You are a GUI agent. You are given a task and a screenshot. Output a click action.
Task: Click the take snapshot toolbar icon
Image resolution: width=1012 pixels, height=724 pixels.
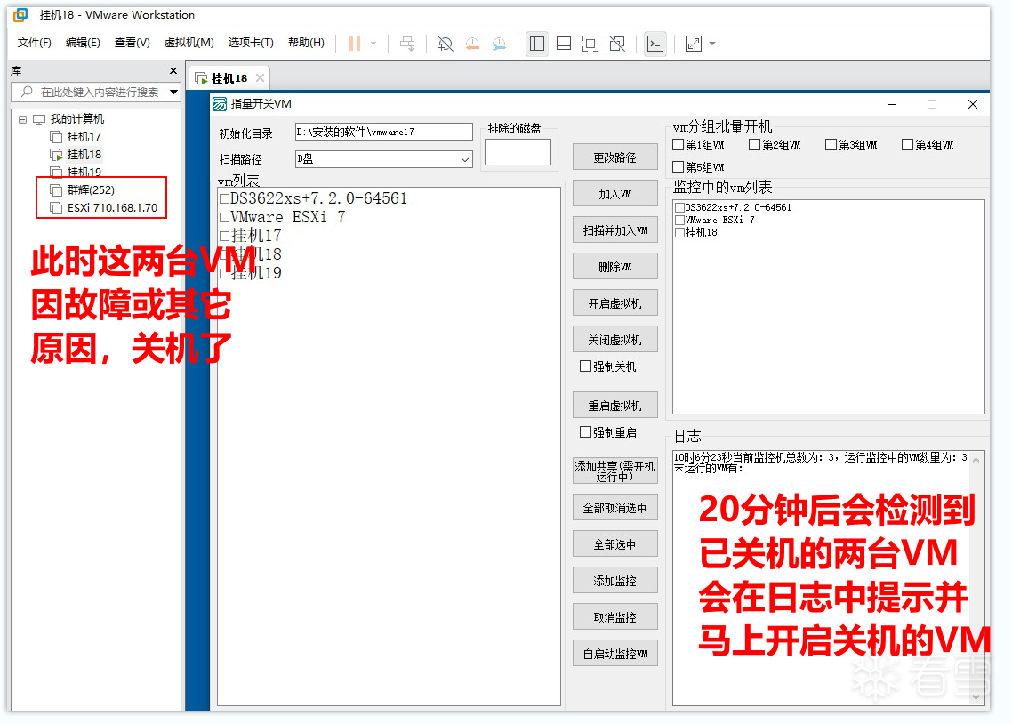pyautogui.click(x=445, y=44)
